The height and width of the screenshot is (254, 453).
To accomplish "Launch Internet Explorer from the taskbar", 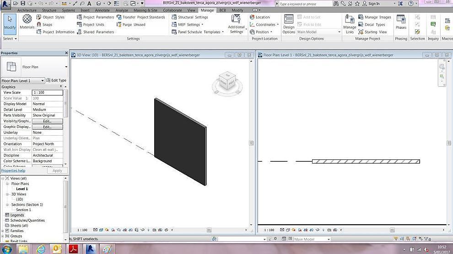I will pos(41,249).
